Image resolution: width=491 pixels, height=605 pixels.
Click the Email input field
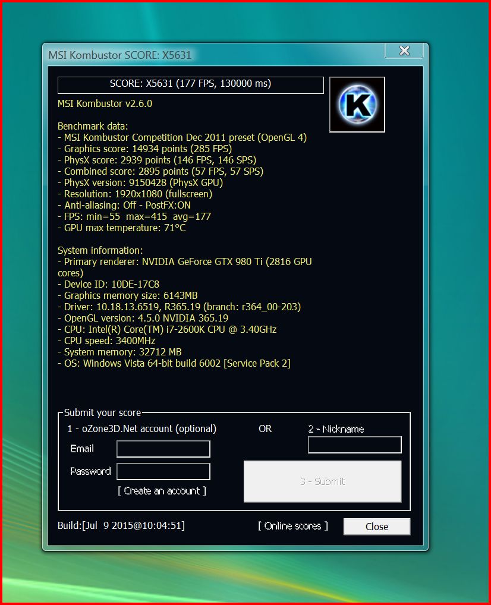pos(163,449)
